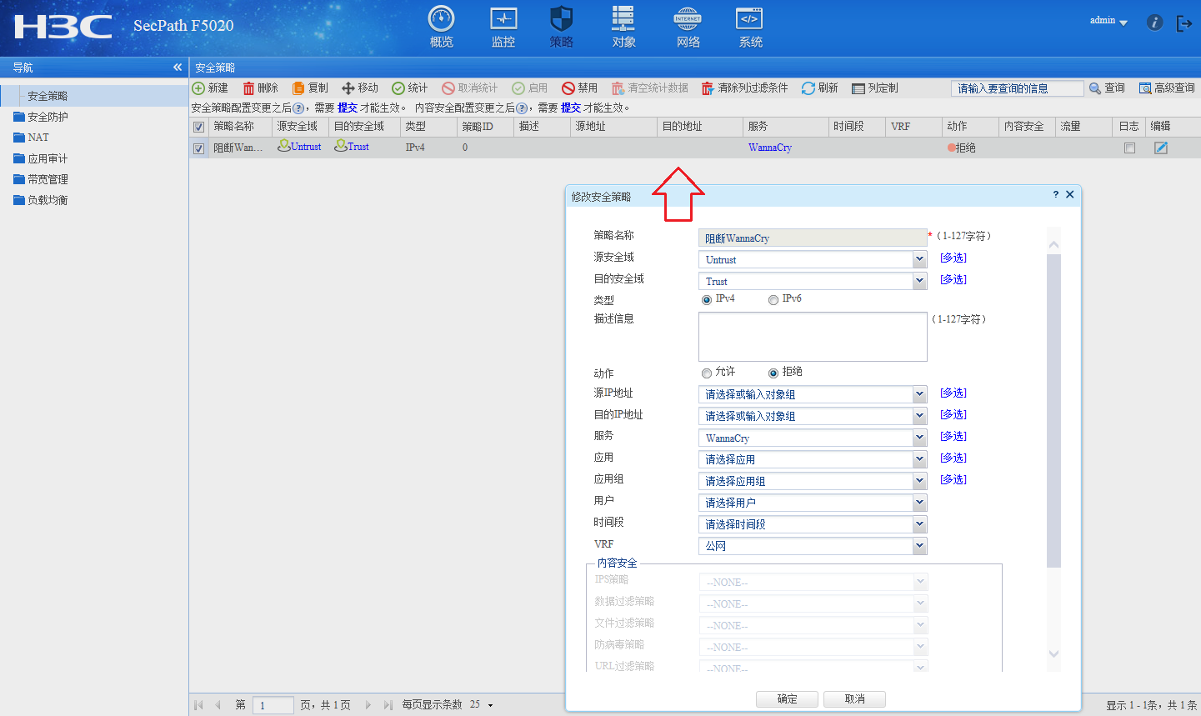Open the 概览 overview icon
The height and width of the screenshot is (716, 1201).
point(441,19)
